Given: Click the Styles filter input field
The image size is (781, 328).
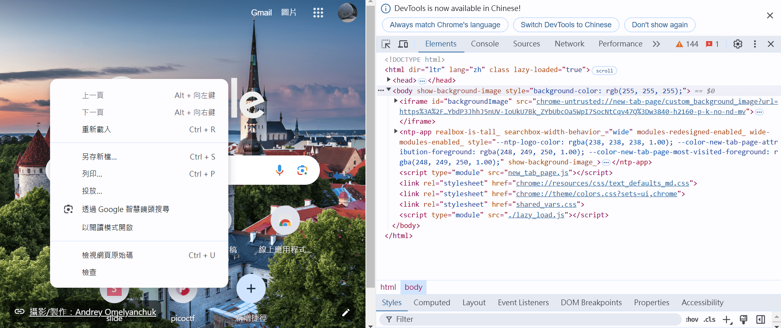Looking at the screenshot, I should 530,319.
